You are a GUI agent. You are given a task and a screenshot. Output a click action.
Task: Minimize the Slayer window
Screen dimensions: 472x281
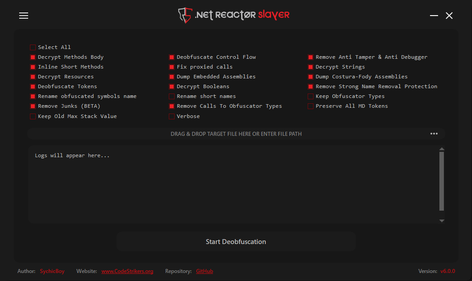[434, 16]
